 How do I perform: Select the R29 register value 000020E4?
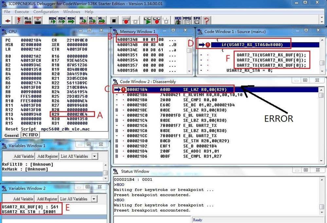pos(77,114)
